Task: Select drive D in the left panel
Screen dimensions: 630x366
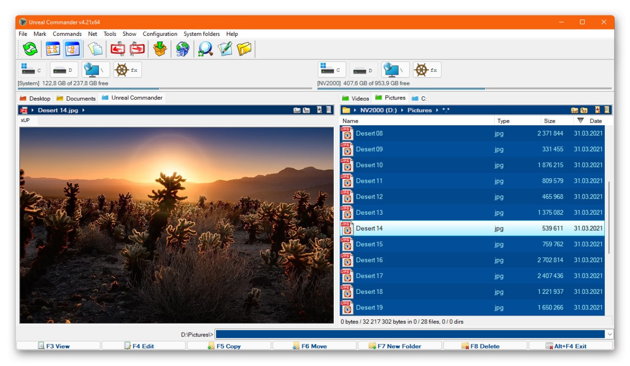Action: tap(64, 70)
